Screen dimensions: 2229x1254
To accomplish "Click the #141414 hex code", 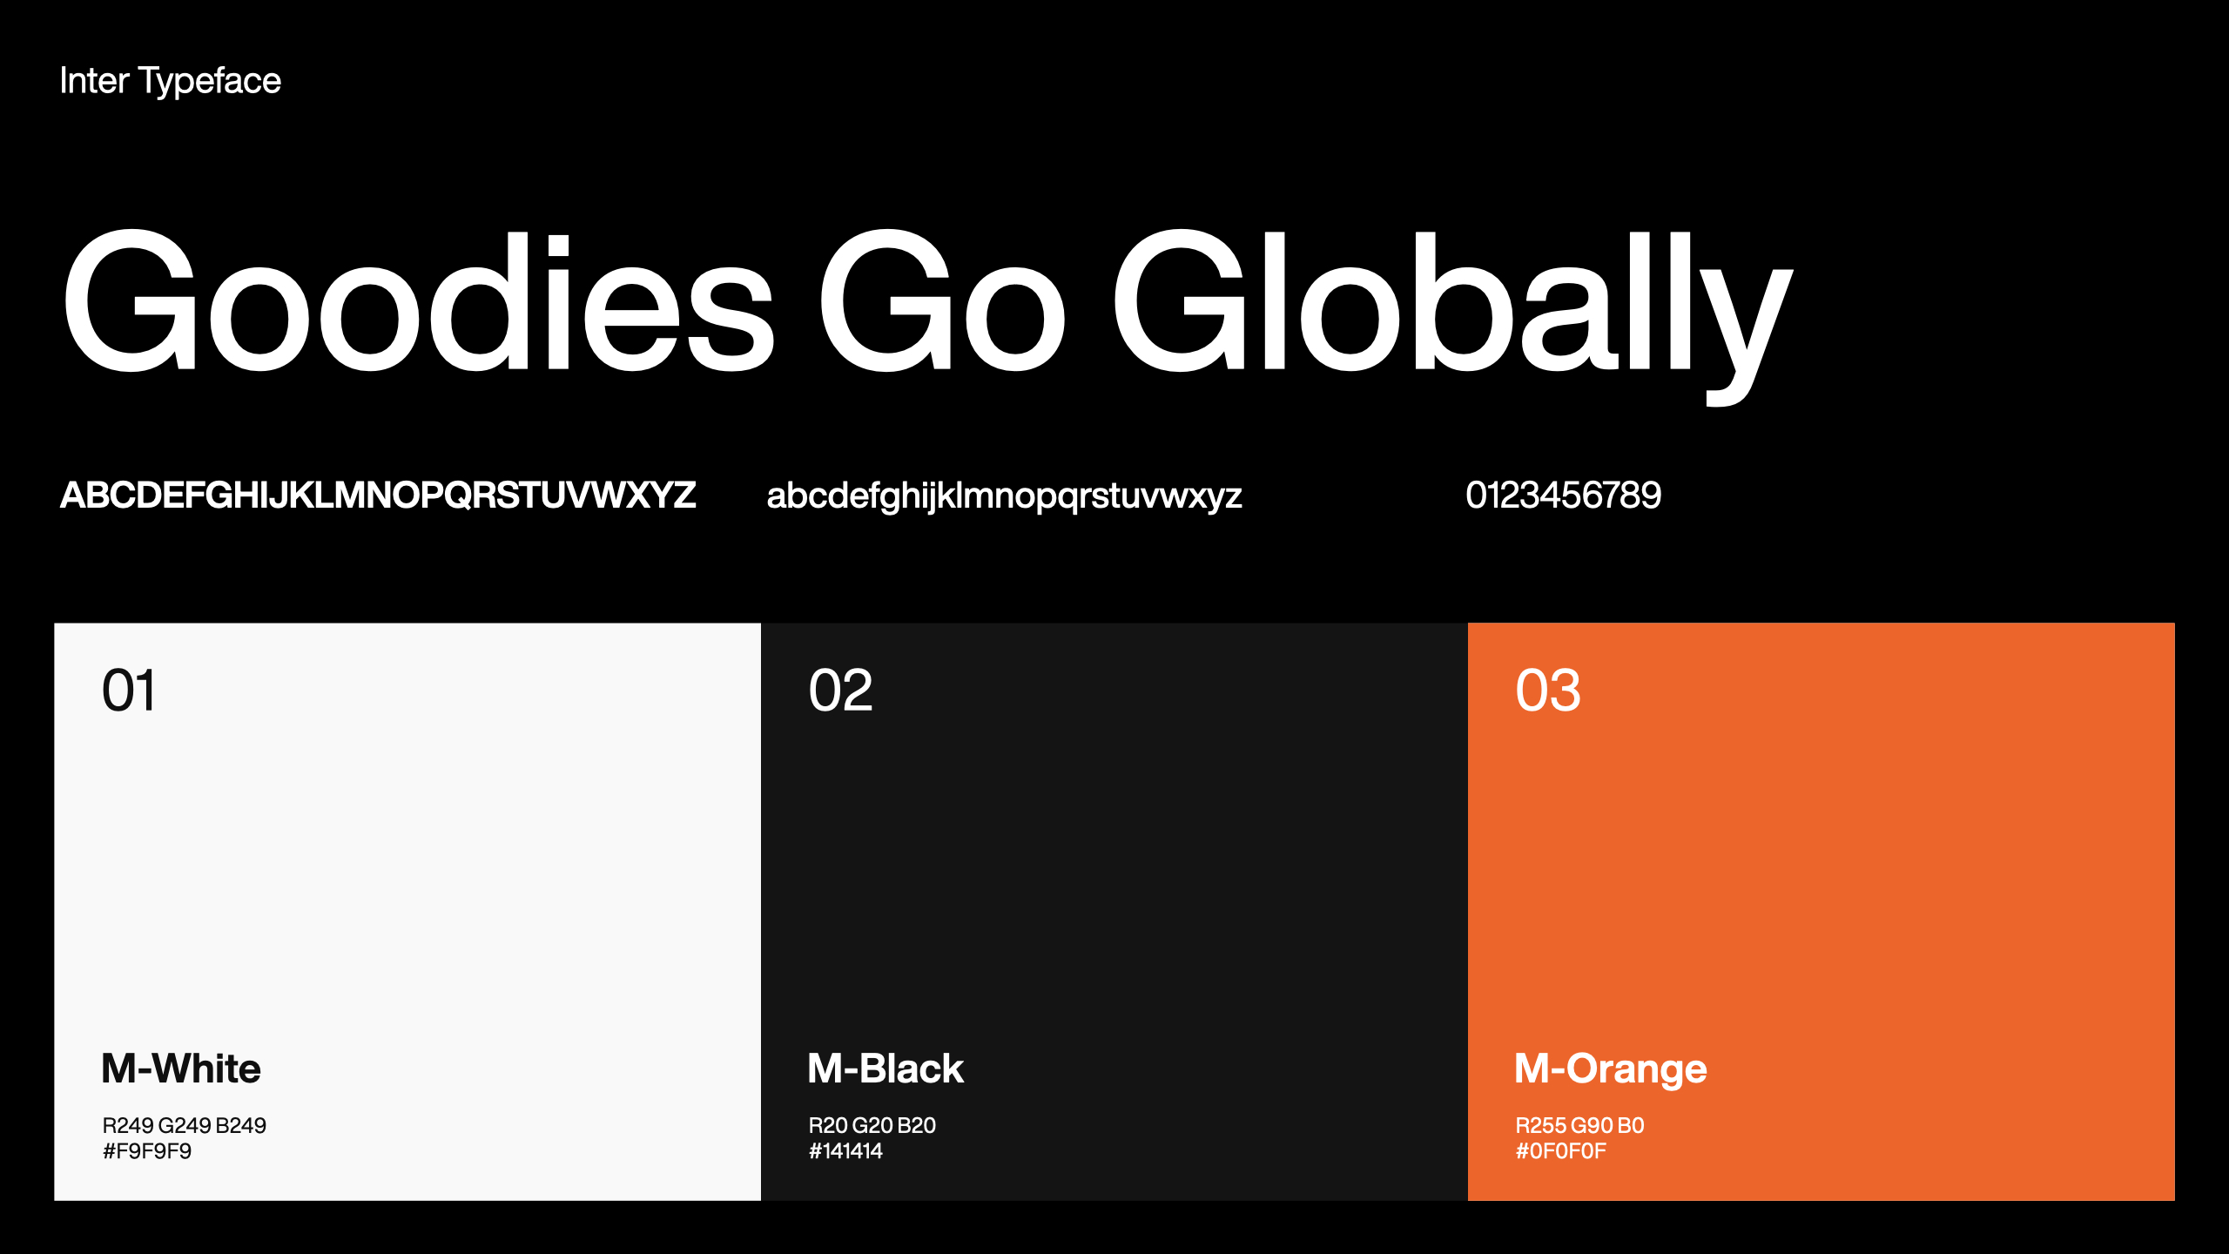I will (x=845, y=1151).
